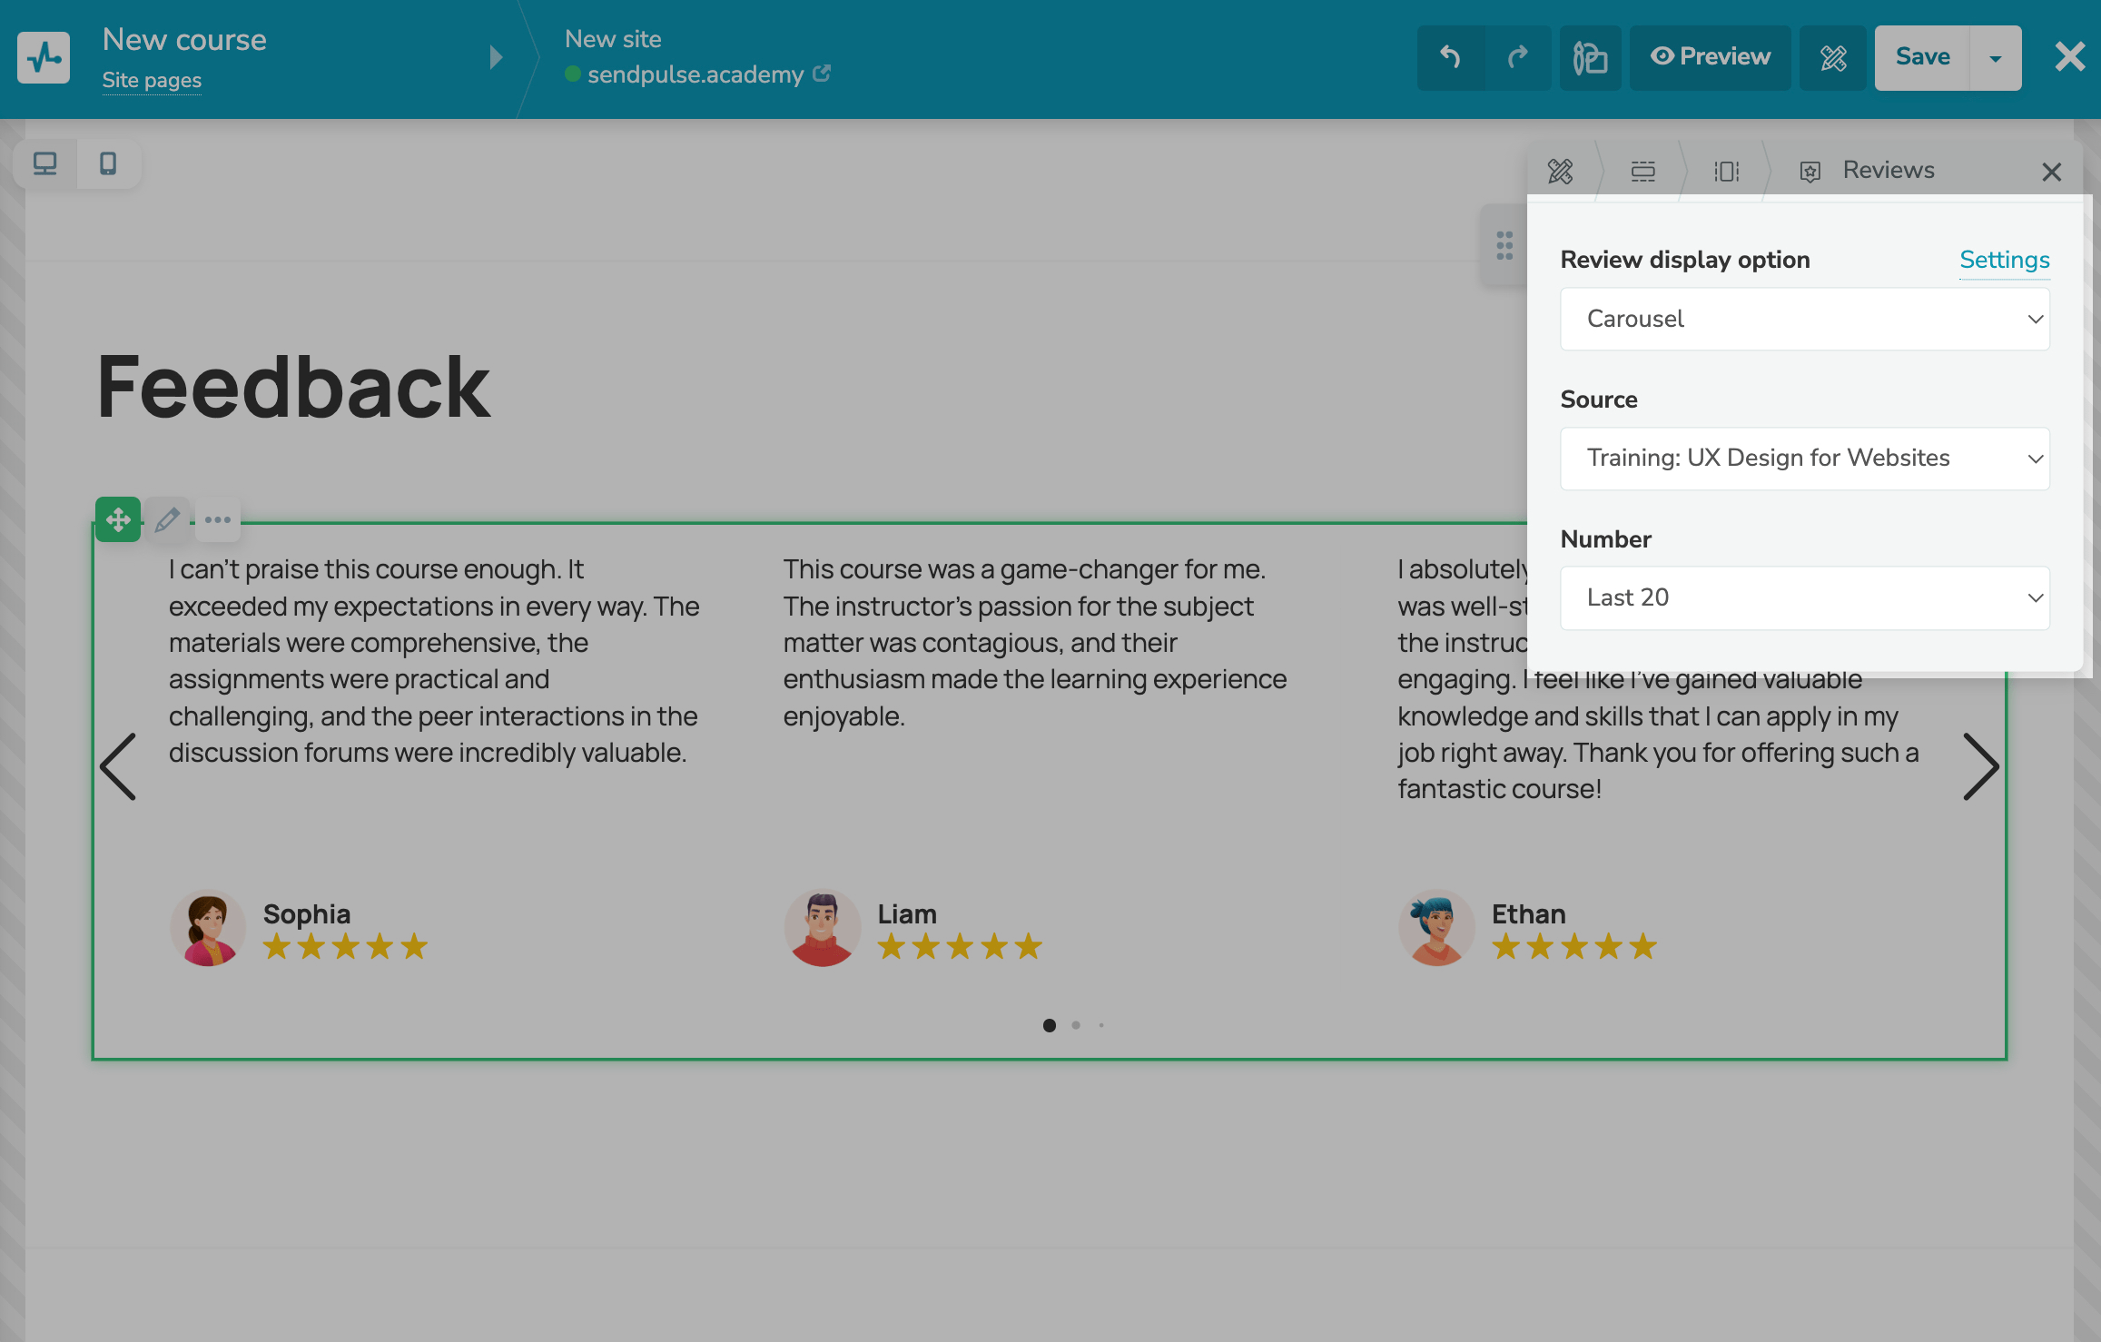Click the undo arrow icon

1451,57
